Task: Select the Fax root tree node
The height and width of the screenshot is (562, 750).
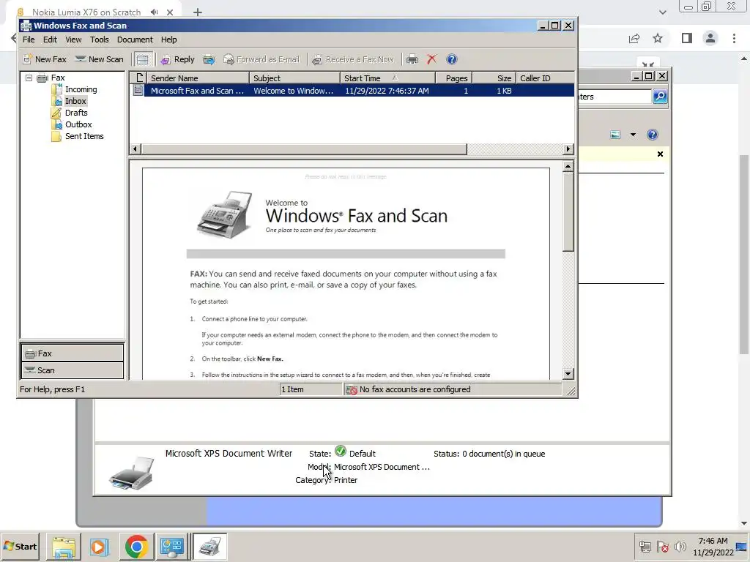Action: (58, 78)
